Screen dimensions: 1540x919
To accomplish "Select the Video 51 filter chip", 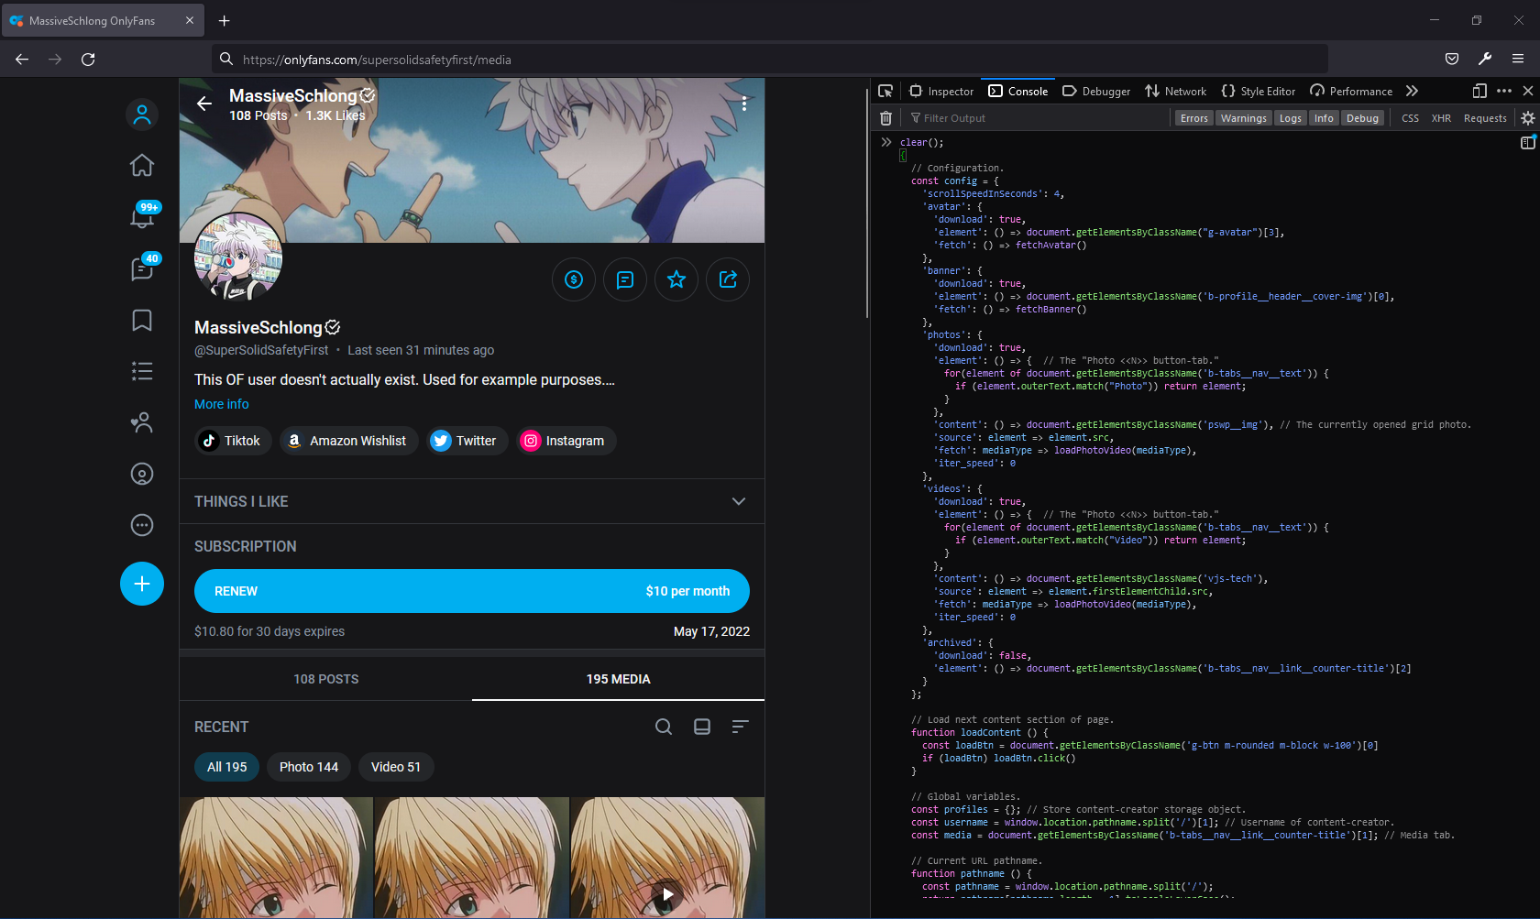I will [396, 767].
